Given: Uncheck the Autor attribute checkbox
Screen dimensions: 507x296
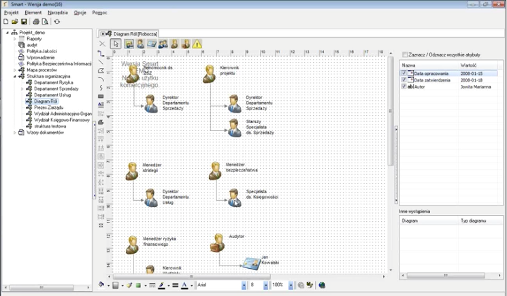Looking at the screenshot, I should [404, 86].
